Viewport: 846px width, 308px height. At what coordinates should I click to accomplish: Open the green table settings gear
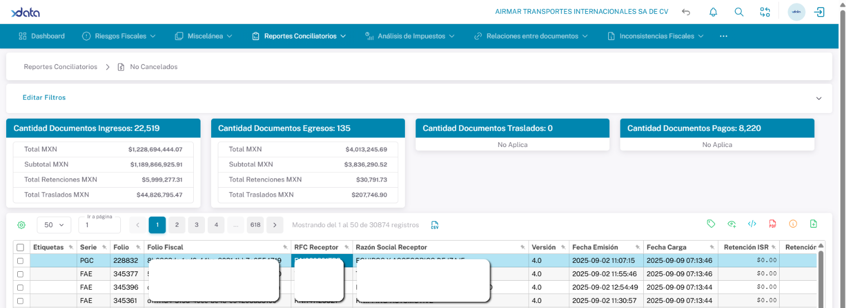coord(21,225)
